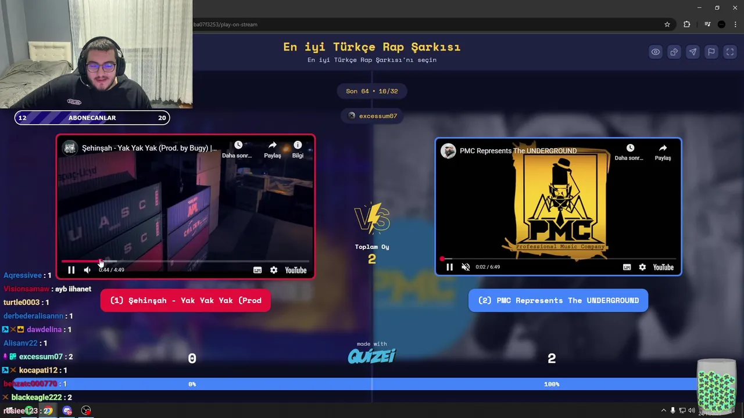The image size is (744, 418).
Task: Click chat username blackeagle222
Action: coord(37,398)
